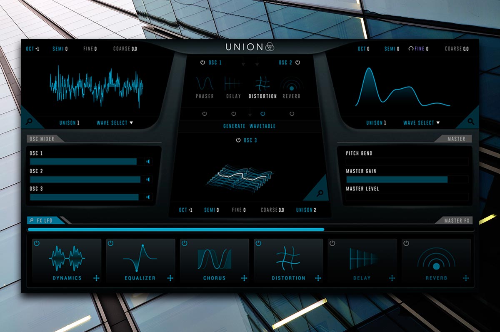Expand Dynamics module with plus
Screen dimensions: 500x332
coord(96,278)
